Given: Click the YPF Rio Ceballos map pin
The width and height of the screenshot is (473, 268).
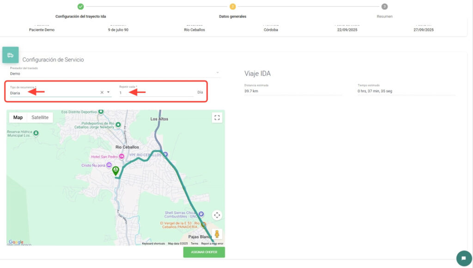Looking at the screenshot, I should pos(165,154).
